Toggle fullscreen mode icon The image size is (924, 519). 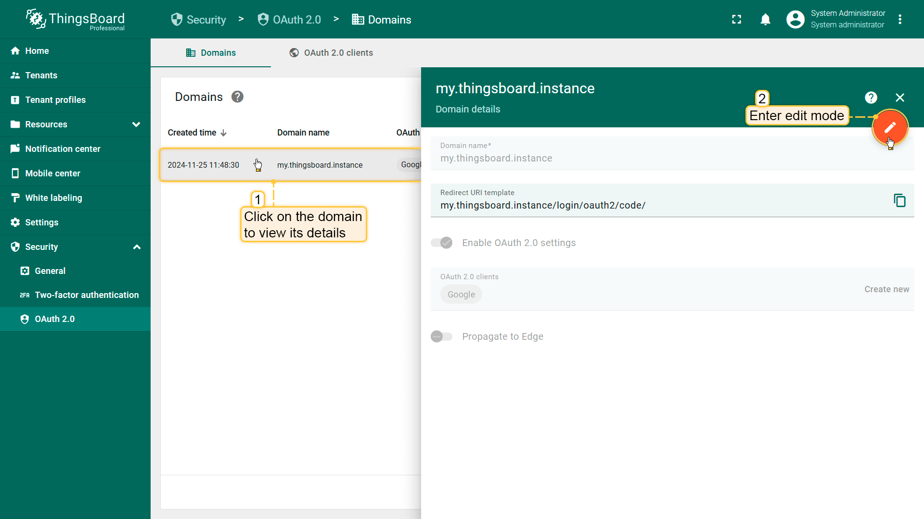point(736,20)
